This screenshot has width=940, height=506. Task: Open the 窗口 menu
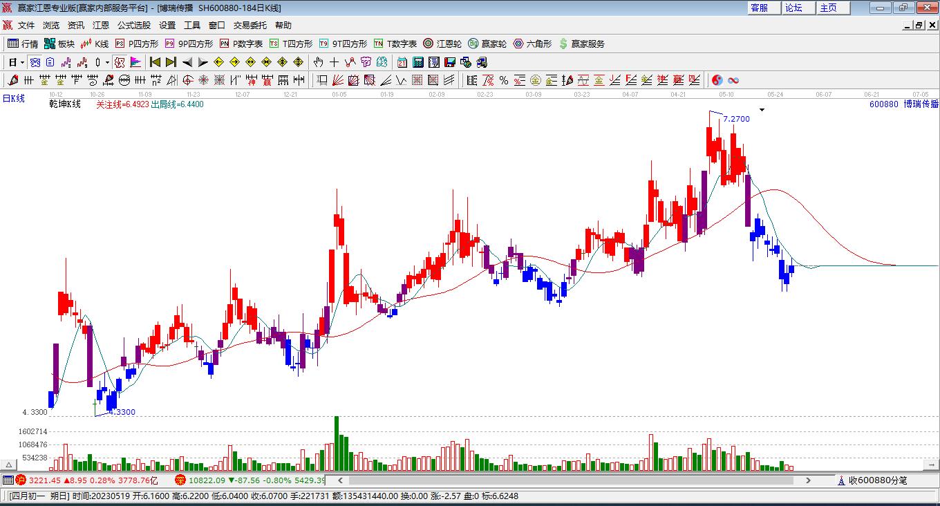(217, 25)
